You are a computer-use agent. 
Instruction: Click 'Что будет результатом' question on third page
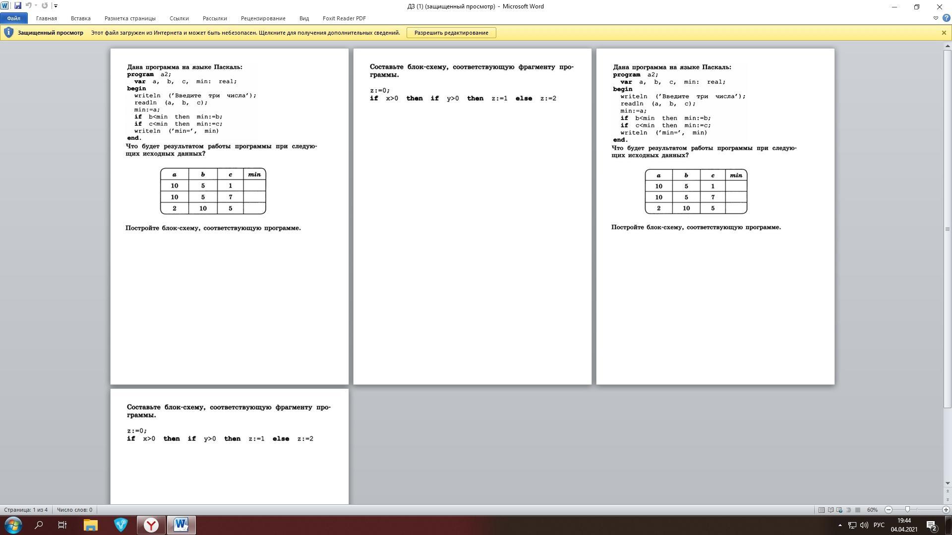click(x=704, y=152)
